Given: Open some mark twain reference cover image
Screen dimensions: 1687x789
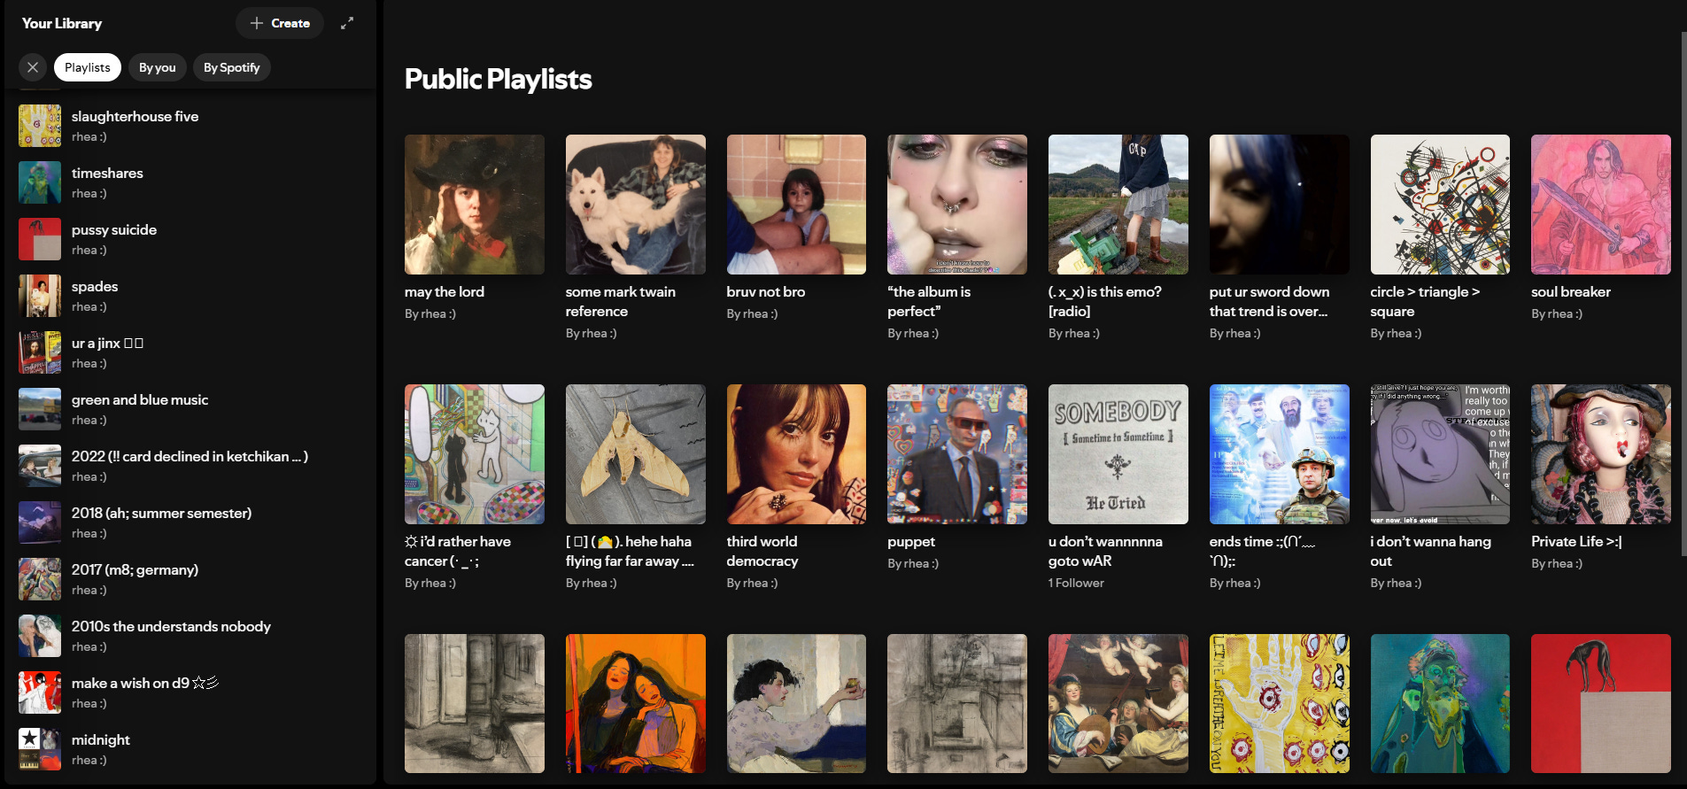Looking at the screenshot, I should click(x=636, y=205).
